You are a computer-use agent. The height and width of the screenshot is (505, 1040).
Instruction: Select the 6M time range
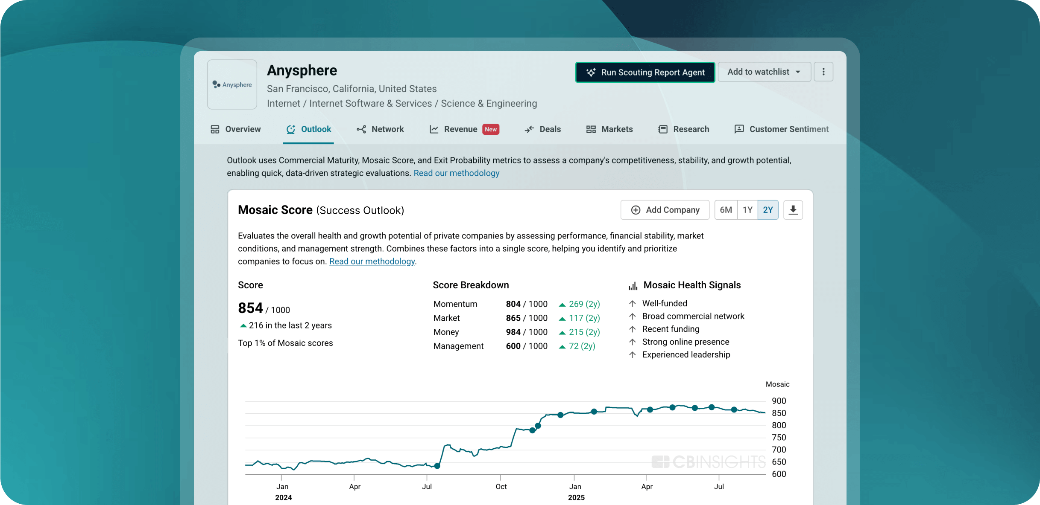coord(726,210)
